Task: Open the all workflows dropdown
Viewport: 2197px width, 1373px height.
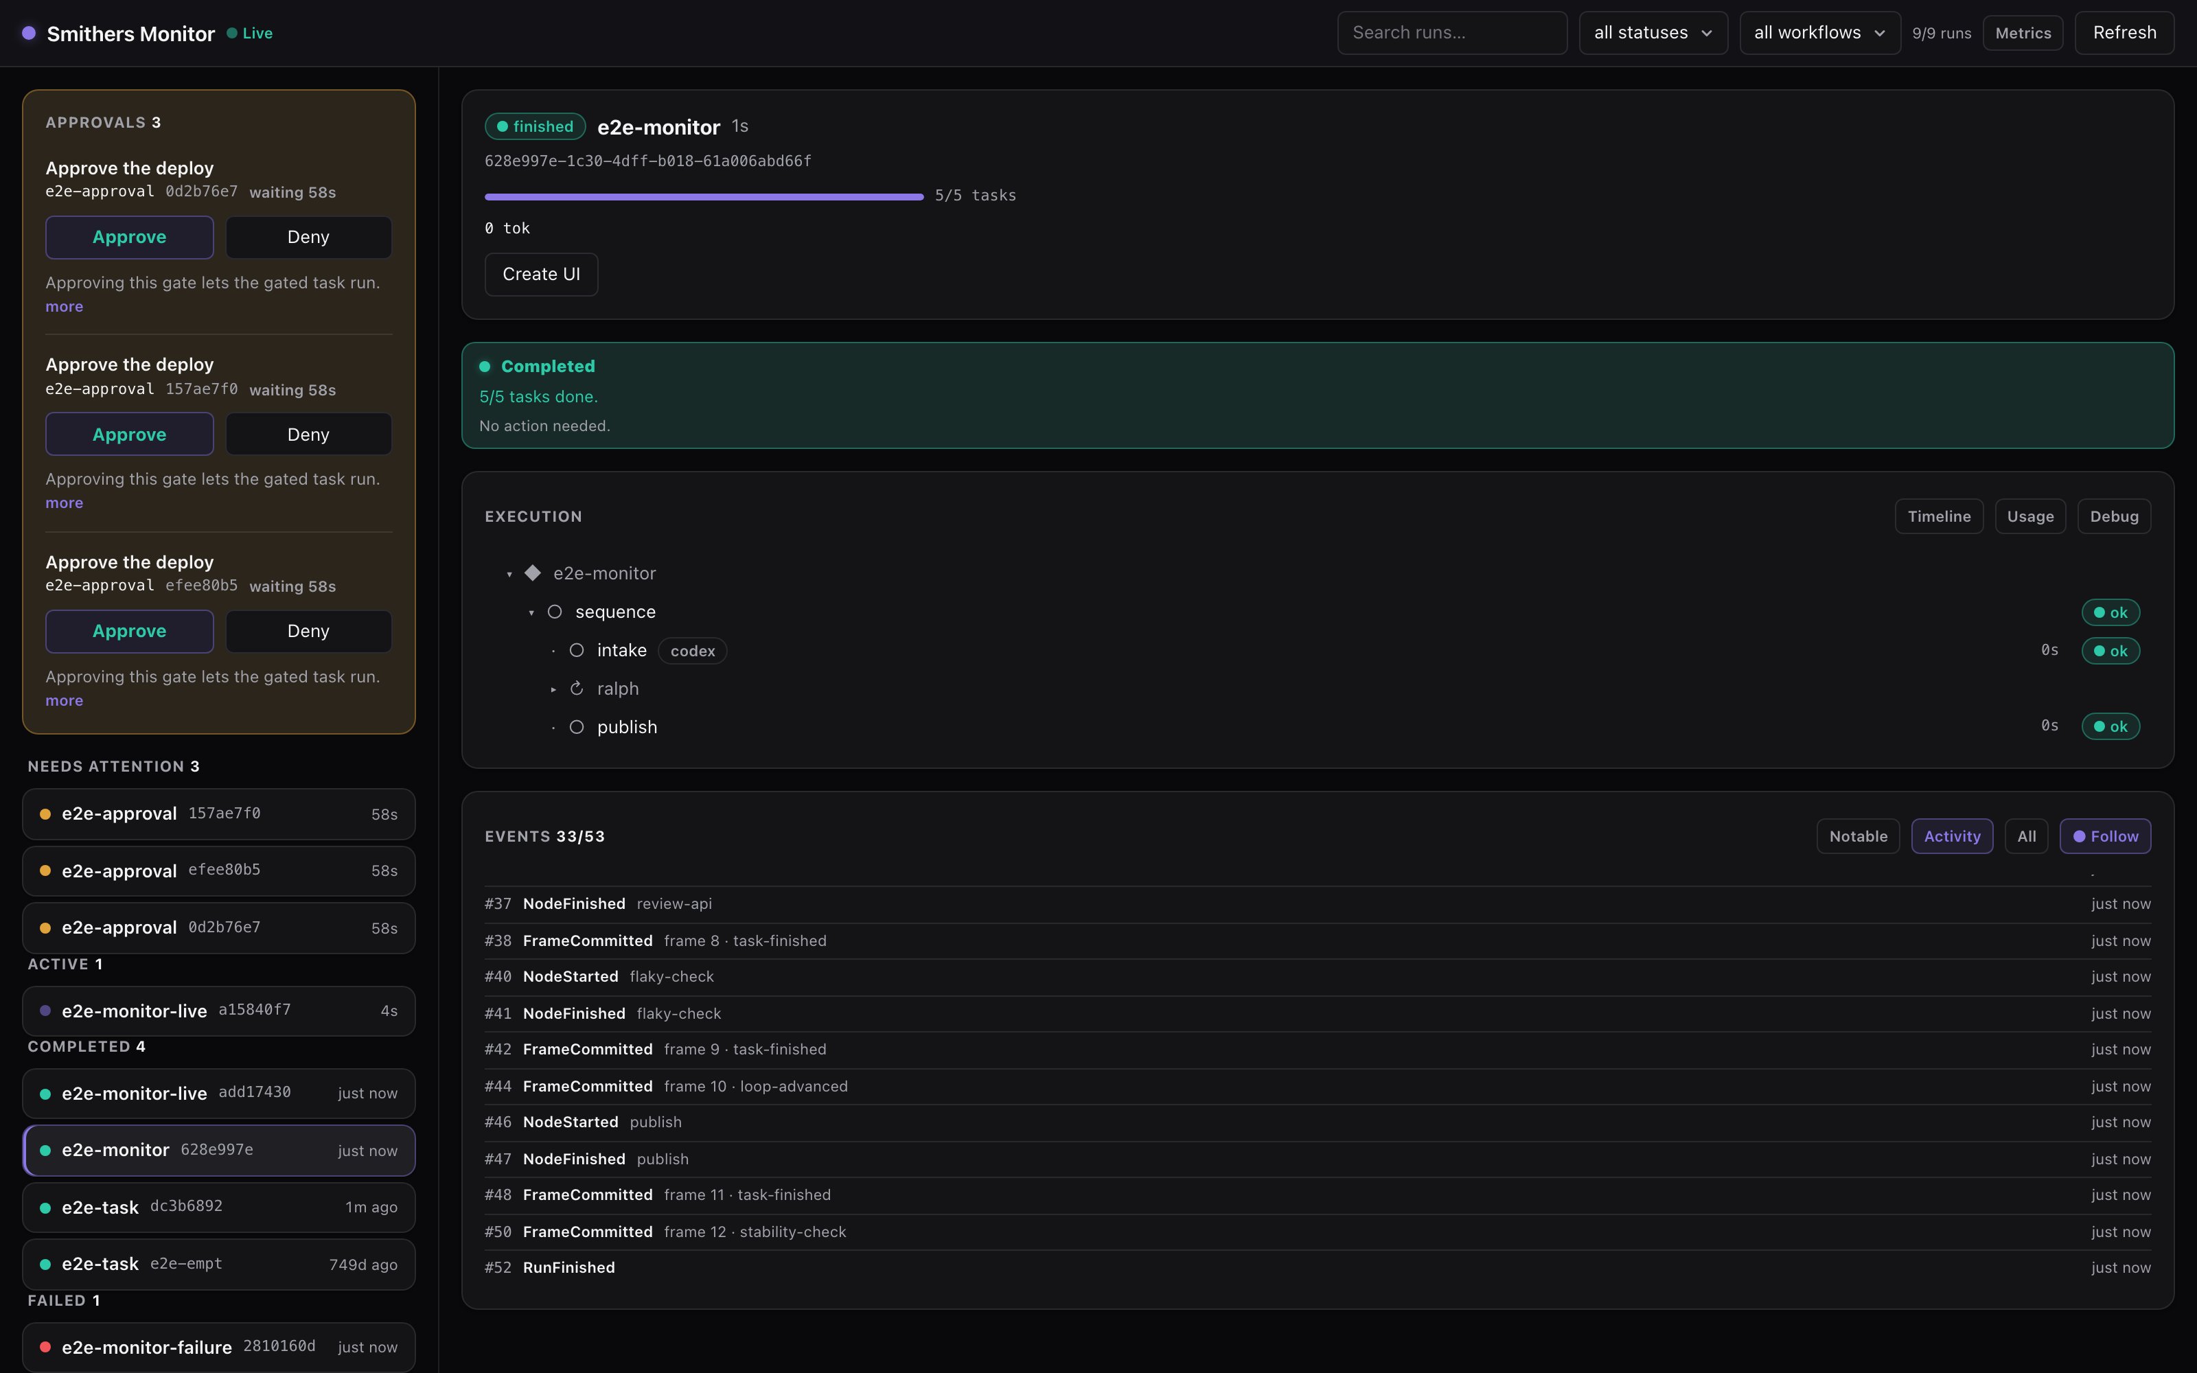Action: pos(1819,33)
